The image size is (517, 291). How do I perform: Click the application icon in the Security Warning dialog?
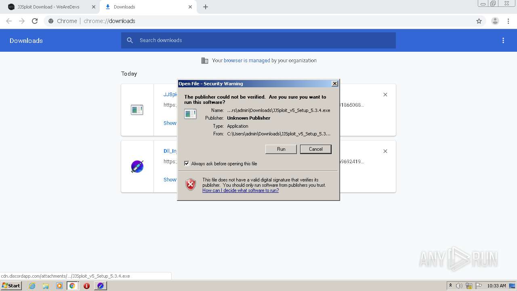(x=190, y=114)
